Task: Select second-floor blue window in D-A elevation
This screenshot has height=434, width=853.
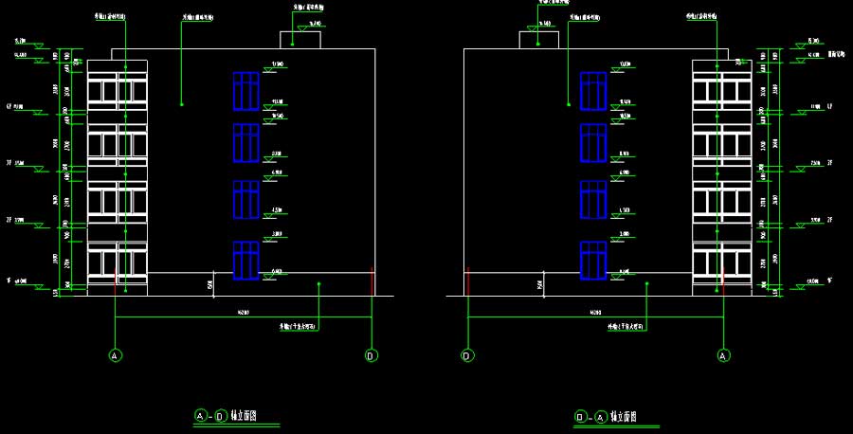Action: [593, 200]
